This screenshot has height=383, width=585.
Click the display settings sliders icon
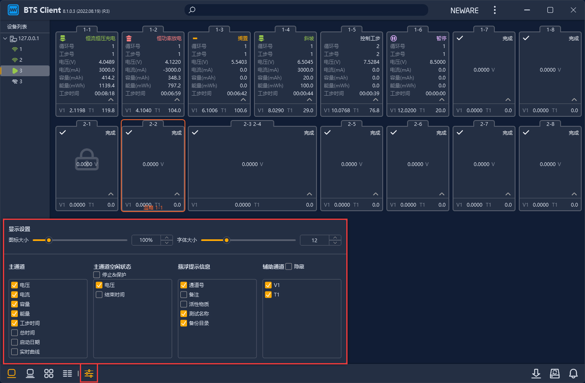coord(89,373)
